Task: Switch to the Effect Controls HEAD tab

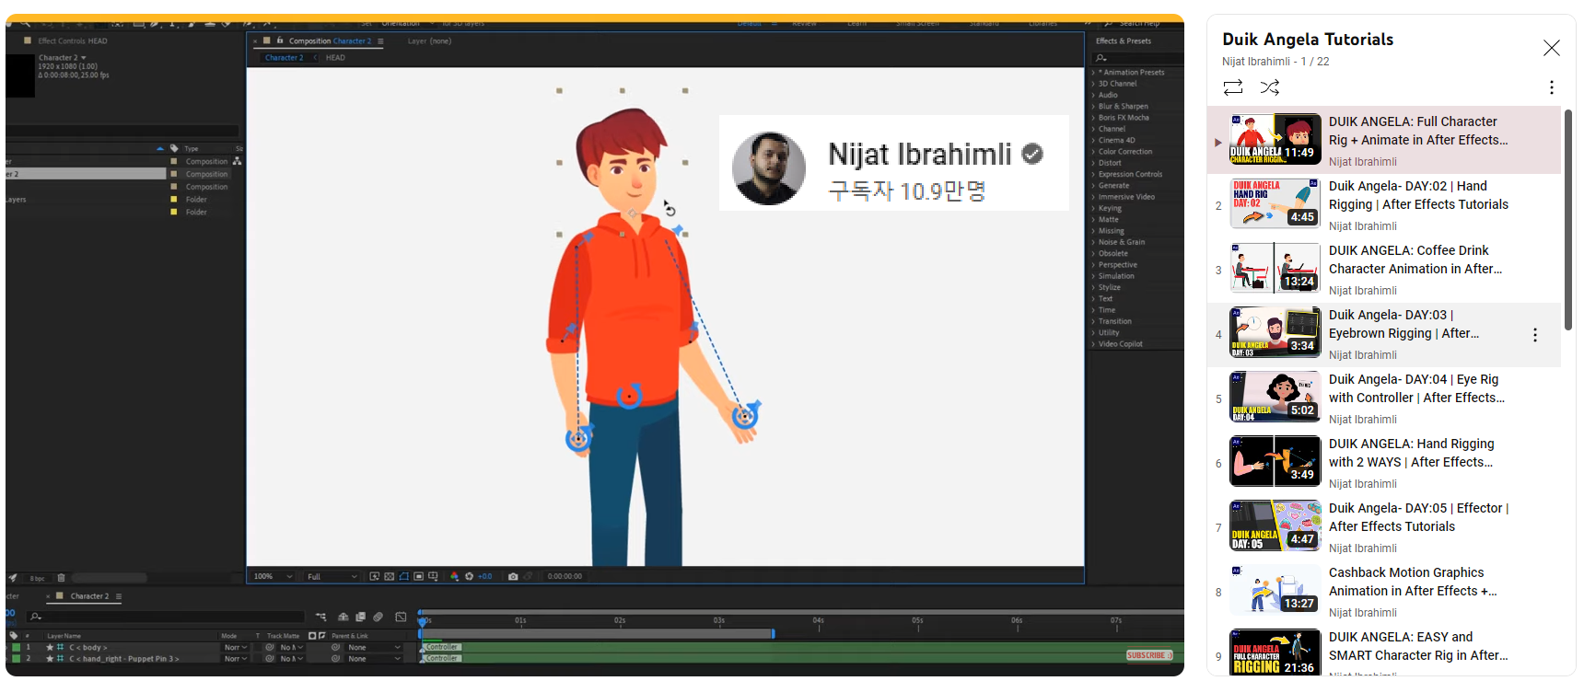Action: click(73, 41)
